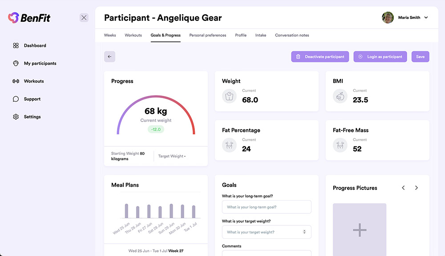
Task: Expand the Maria Smith user menu
Action: pos(426,18)
